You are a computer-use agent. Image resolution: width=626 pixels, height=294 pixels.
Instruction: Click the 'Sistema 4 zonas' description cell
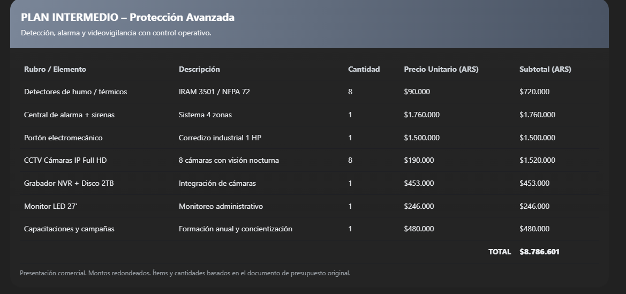[x=205, y=115]
